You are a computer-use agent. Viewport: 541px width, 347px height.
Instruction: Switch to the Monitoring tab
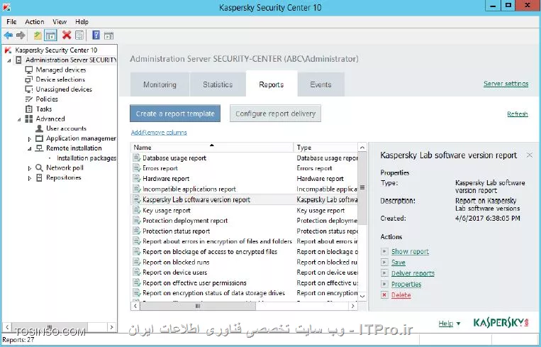click(160, 84)
